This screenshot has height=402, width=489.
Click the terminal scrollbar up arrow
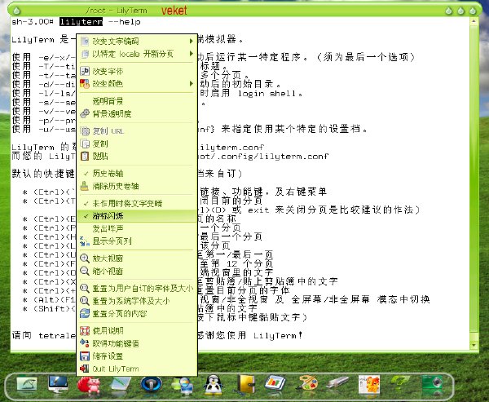click(474, 21)
